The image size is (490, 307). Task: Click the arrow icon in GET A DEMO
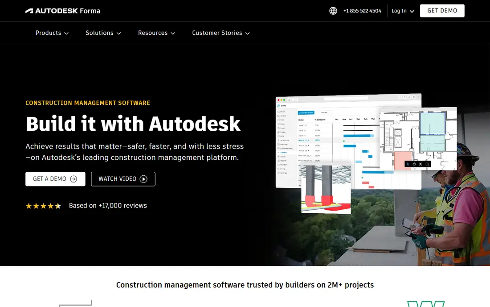tap(73, 179)
